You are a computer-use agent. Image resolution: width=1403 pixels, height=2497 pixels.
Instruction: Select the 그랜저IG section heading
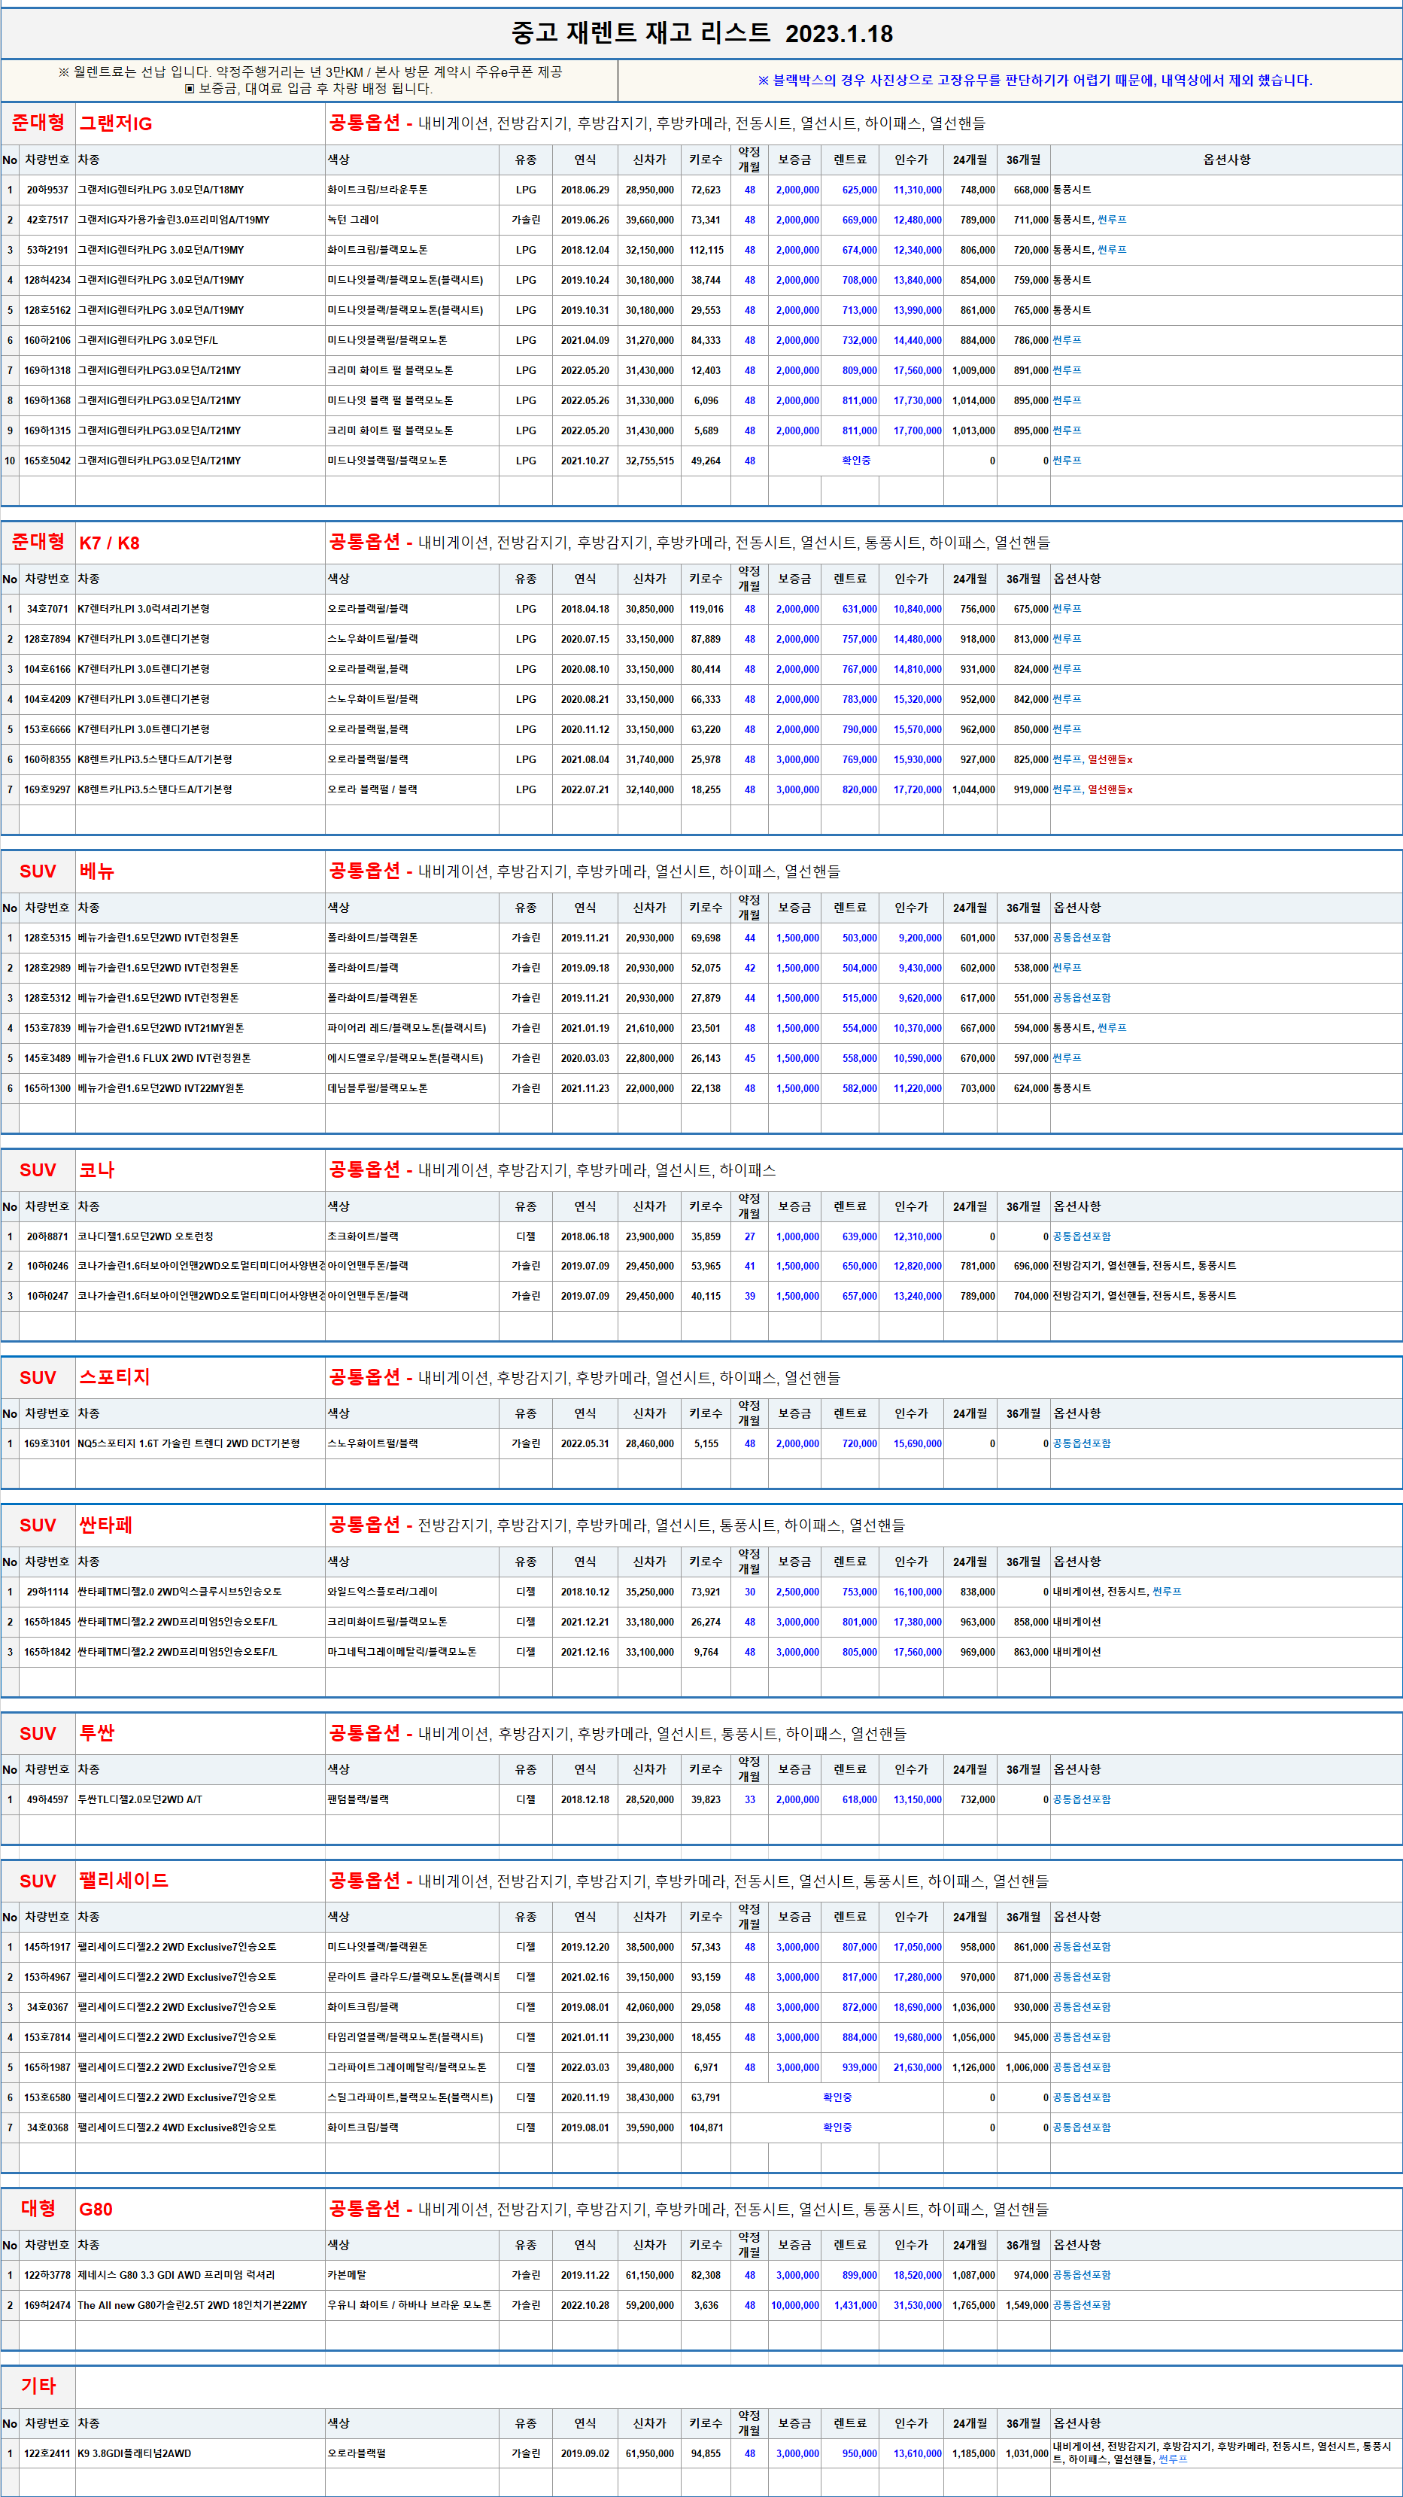coord(115,124)
